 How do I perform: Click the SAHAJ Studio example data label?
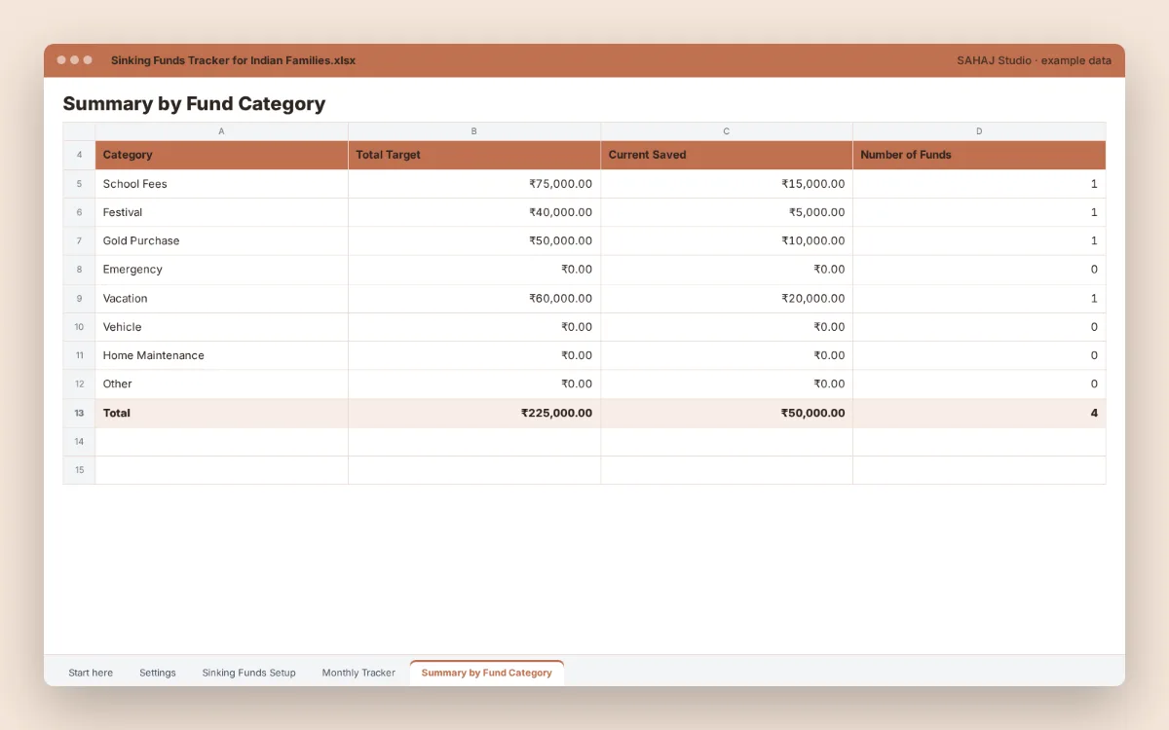click(x=1034, y=60)
